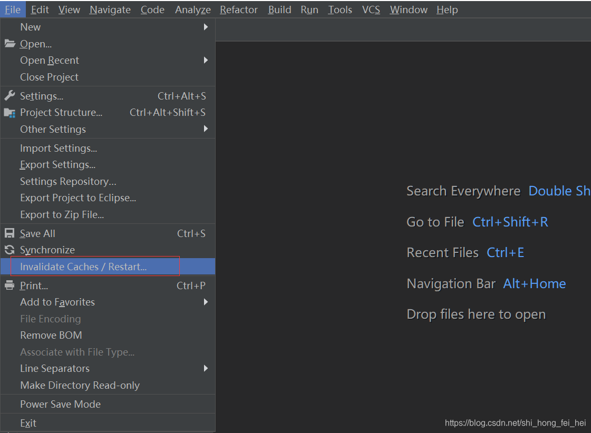
Task: Open the Navigate menu
Action: click(x=110, y=9)
